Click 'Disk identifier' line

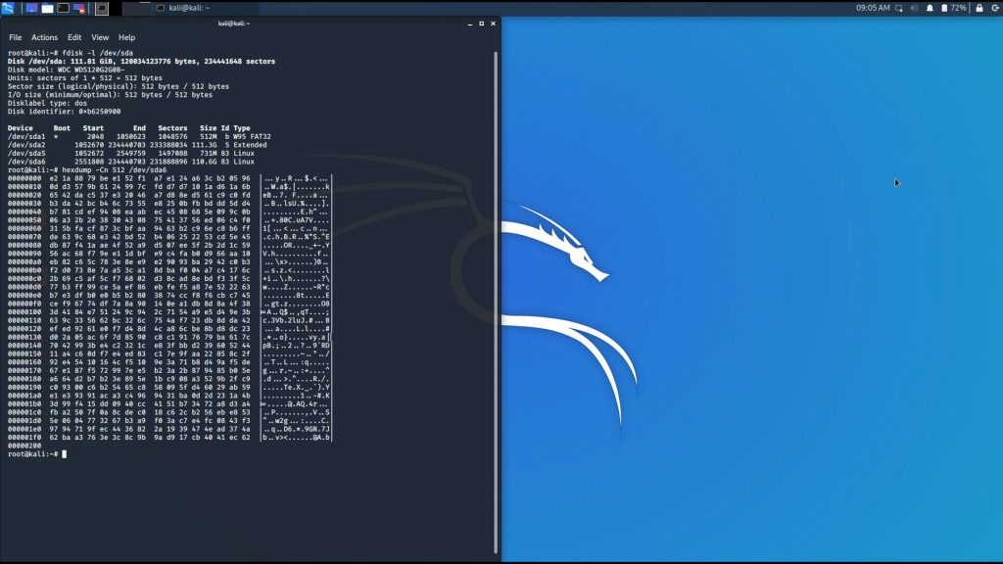click(x=64, y=112)
